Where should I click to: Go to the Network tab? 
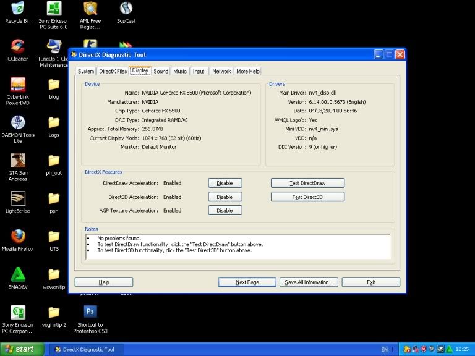pos(221,72)
